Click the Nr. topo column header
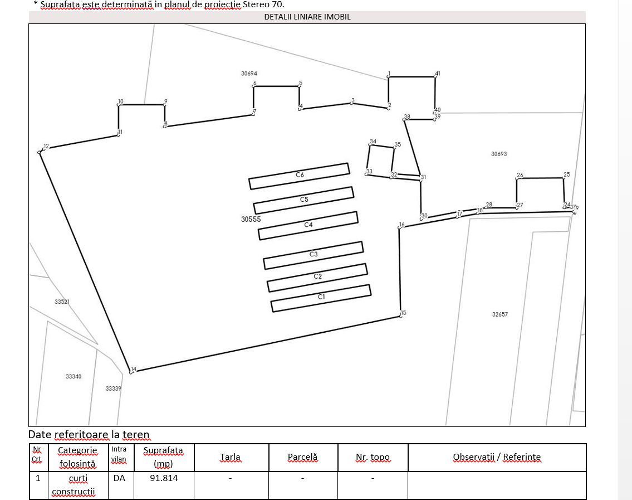 point(373,457)
